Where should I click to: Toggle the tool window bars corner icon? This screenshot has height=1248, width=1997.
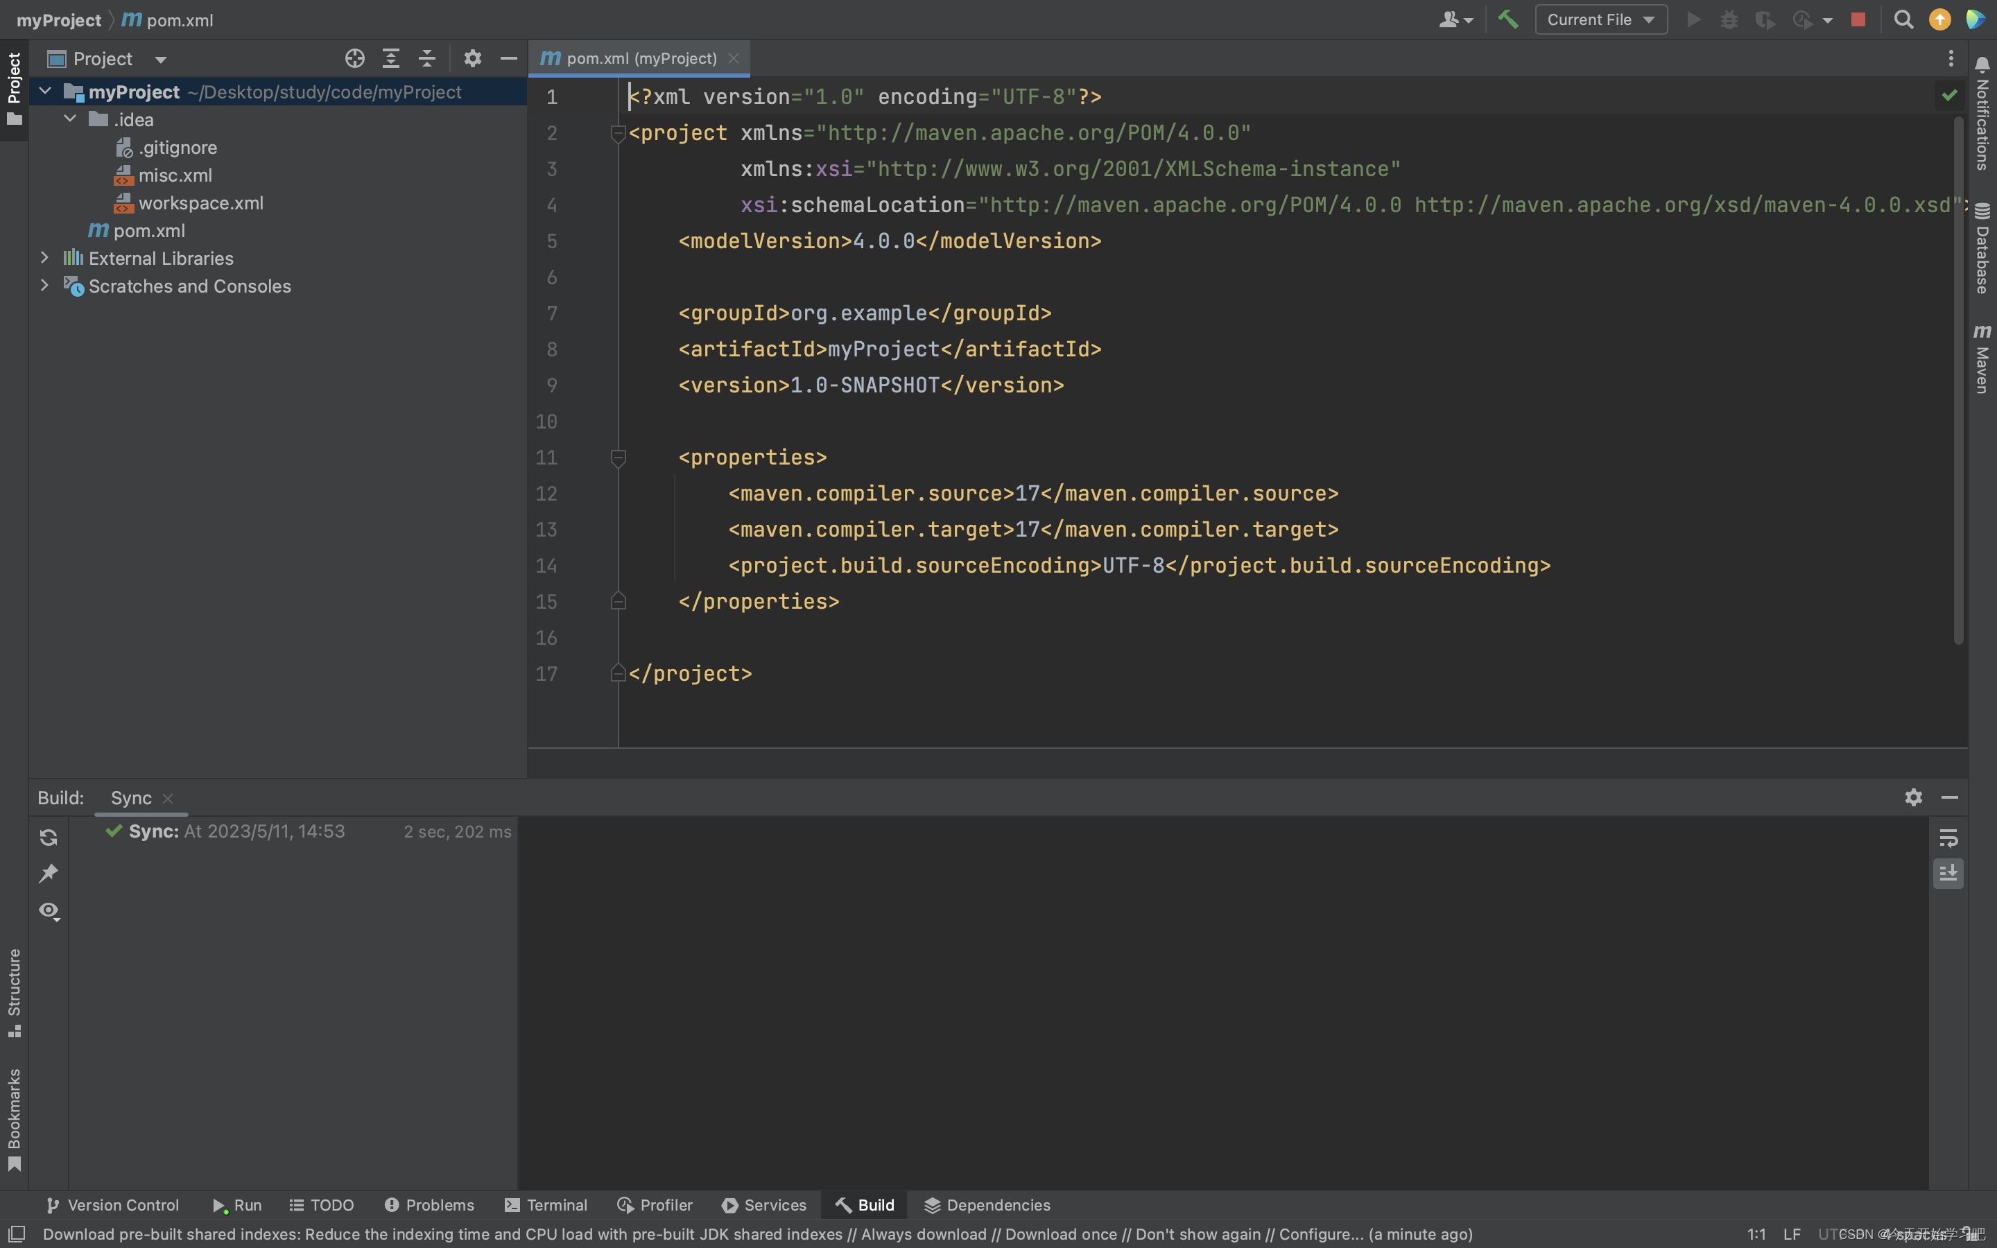[x=16, y=1234]
